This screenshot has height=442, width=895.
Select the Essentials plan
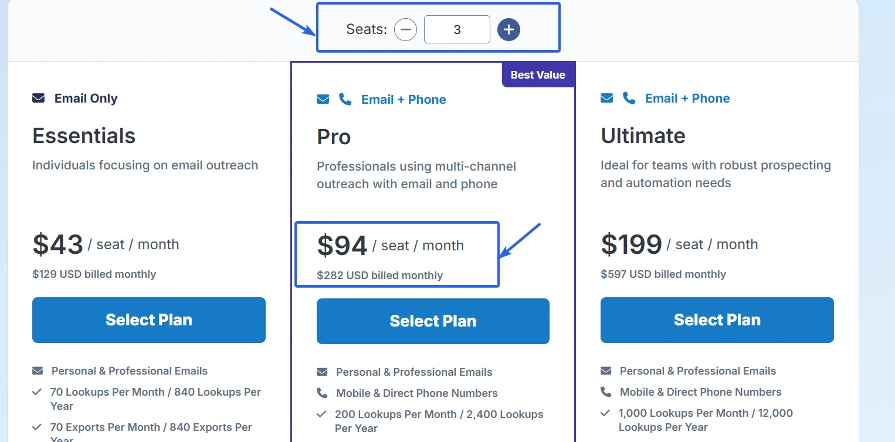coord(149,320)
